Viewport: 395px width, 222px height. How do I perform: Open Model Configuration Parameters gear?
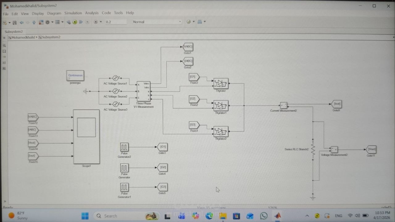[48, 22]
